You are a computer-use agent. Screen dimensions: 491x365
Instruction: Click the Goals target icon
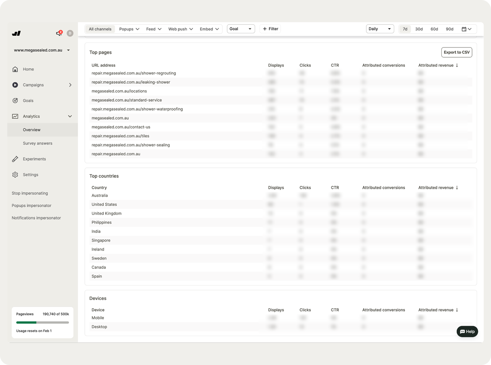(x=15, y=101)
